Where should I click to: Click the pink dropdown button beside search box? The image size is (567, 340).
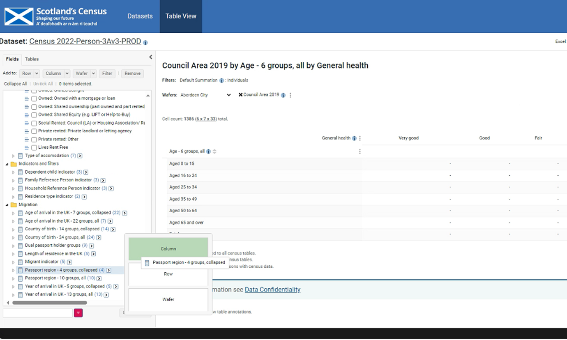coord(78,313)
